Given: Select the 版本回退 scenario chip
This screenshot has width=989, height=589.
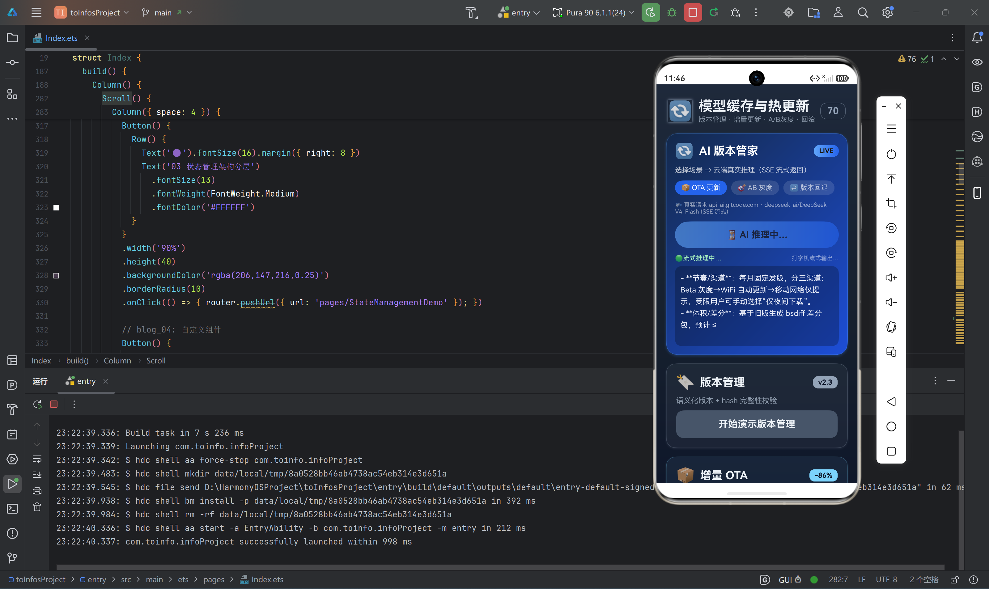Looking at the screenshot, I should (x=809, y=187).
